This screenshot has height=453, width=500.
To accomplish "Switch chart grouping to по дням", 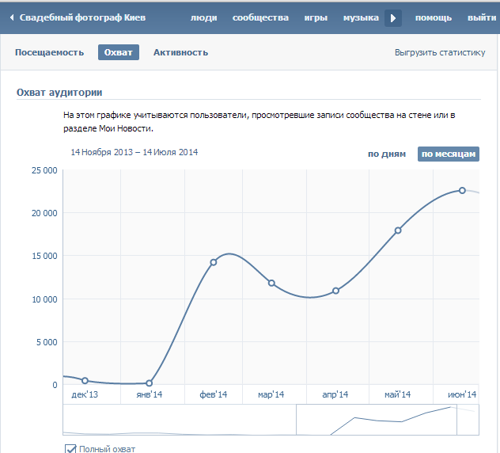I will 386,154.
